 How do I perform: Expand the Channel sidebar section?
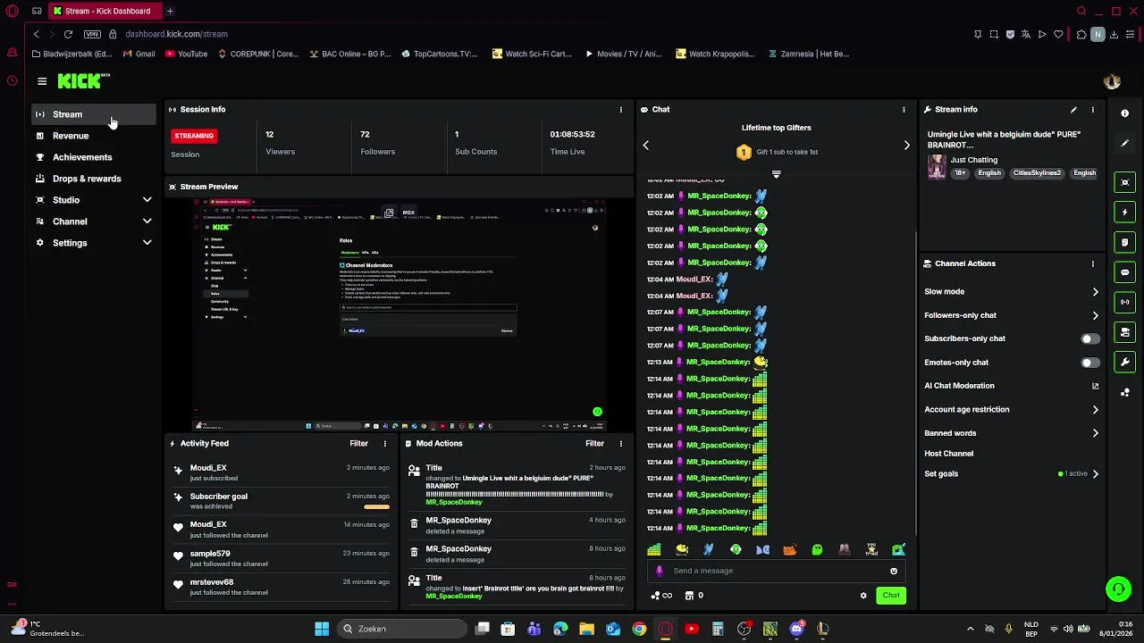click(x=147, y=221)
